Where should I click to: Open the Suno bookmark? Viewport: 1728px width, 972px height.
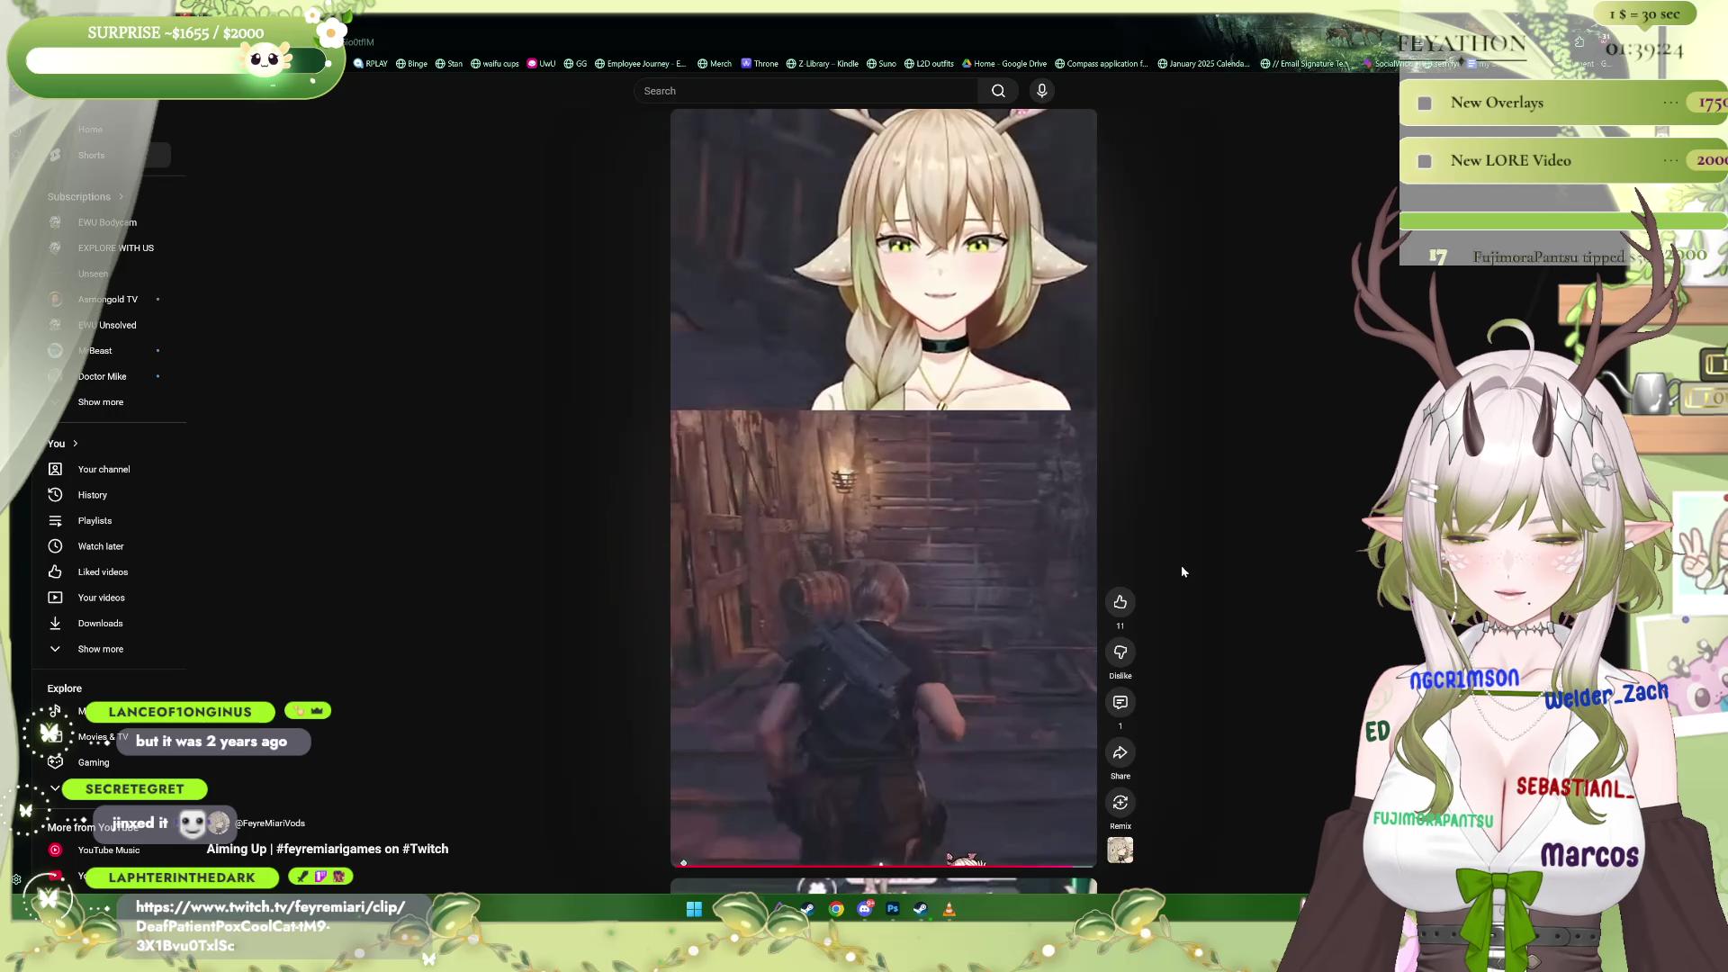pyautogui.click(x=881, y=64)
